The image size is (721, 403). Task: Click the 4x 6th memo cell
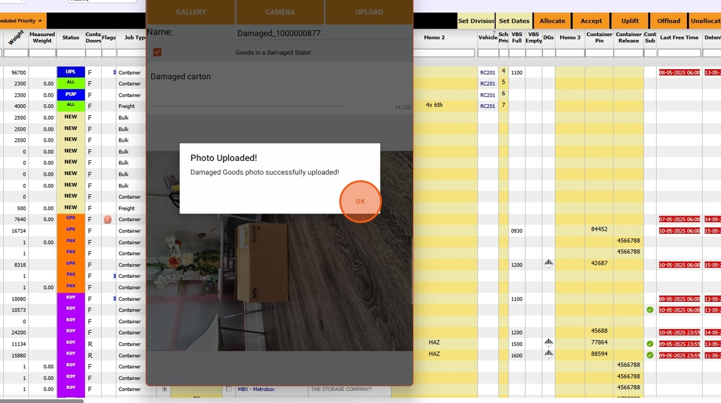coord(434,105)
